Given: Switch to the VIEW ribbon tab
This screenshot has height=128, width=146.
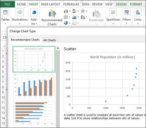Looking at the screenshot, I should pos(109,4).
